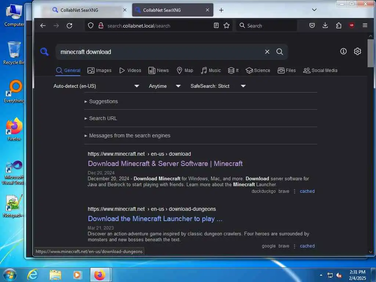The image size is (376, 282).
Task: Select the Social Media search category
Action: pos(320,70)
